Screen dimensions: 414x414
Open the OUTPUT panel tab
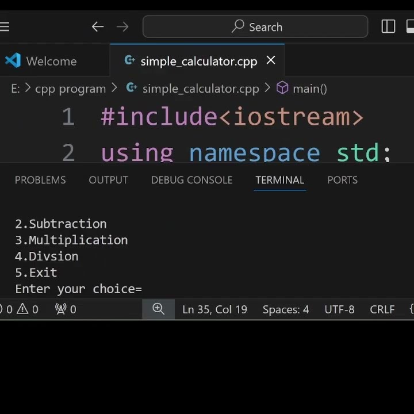(x=108, y=180)
